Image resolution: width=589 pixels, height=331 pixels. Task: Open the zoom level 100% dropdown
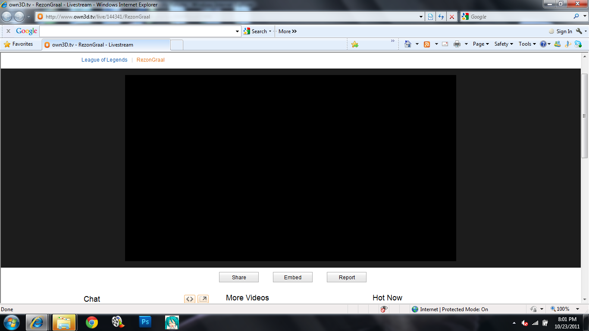click(565, 309)
